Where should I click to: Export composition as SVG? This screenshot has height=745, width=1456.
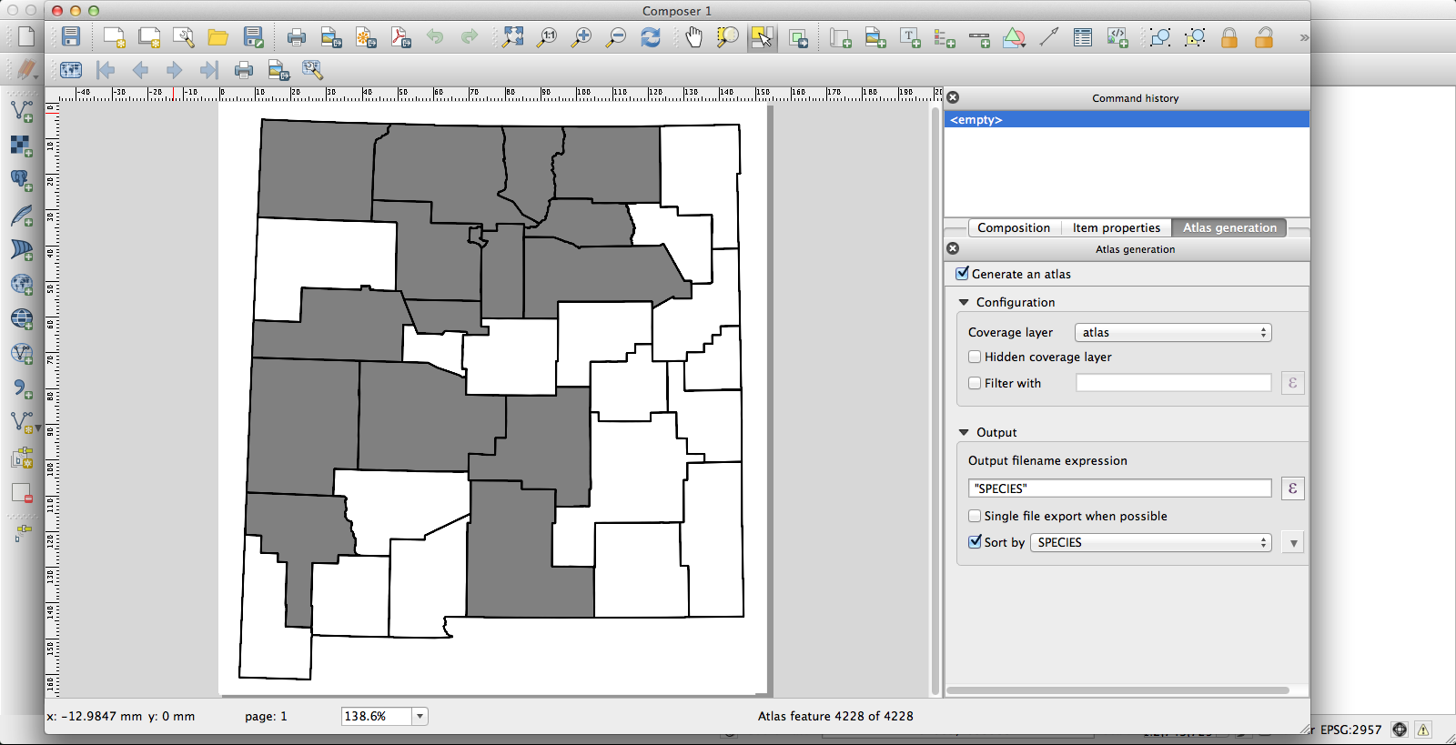[x=366, y=37]
